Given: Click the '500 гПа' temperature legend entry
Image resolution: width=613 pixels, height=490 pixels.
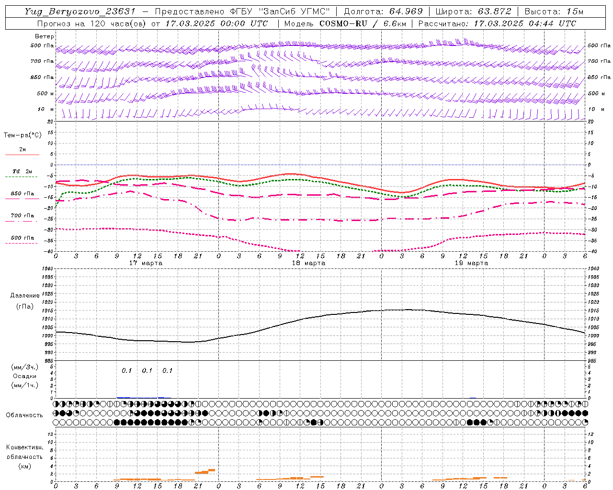Looking at the screenshot, I should click(23, 238).
